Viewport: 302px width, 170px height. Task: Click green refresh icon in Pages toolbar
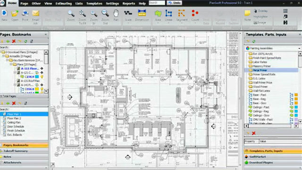(x=25, y=41)
